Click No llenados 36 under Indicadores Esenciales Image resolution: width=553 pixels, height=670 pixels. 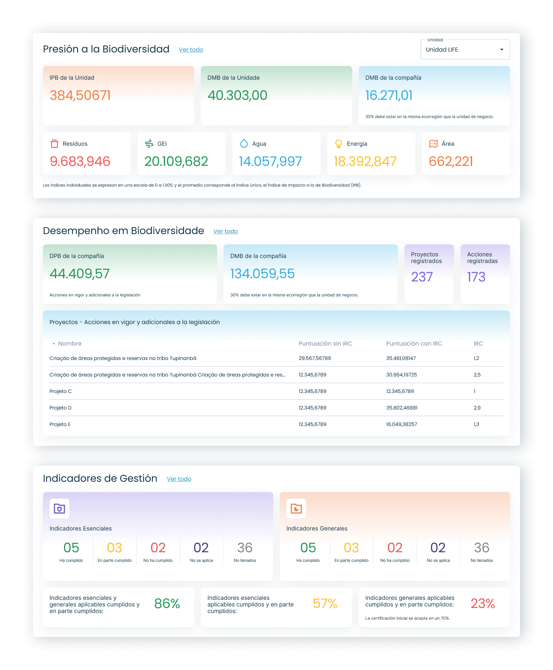245,548
